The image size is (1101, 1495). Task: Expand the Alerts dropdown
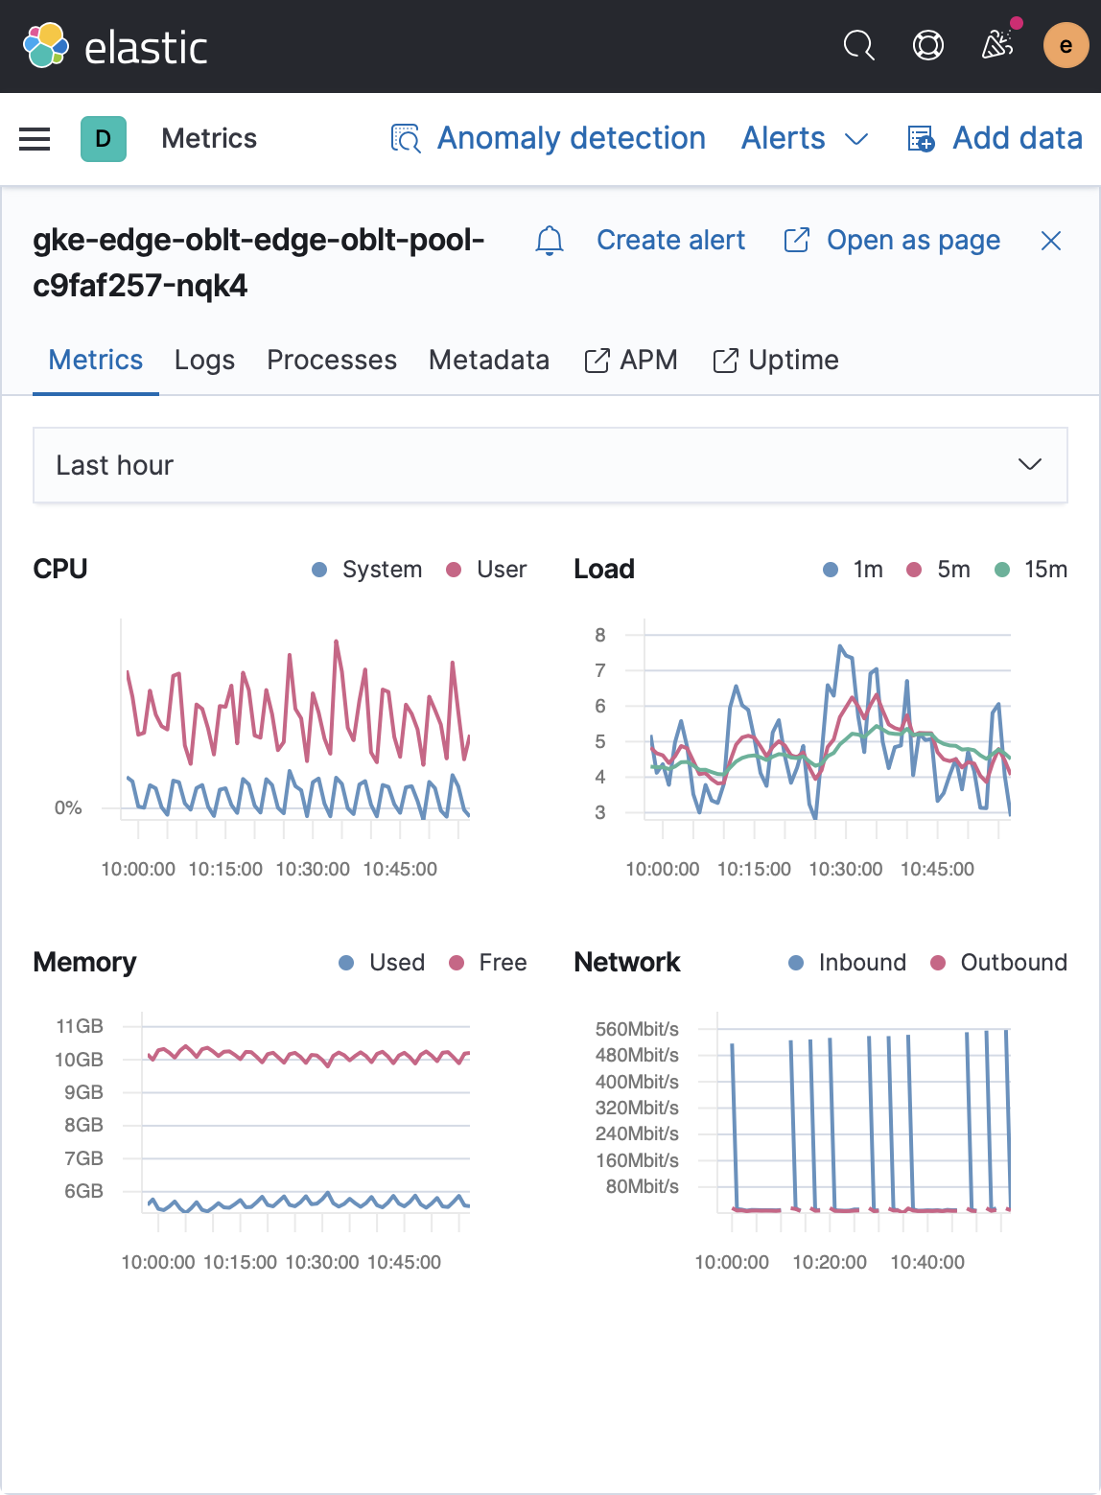coord(805,138)
